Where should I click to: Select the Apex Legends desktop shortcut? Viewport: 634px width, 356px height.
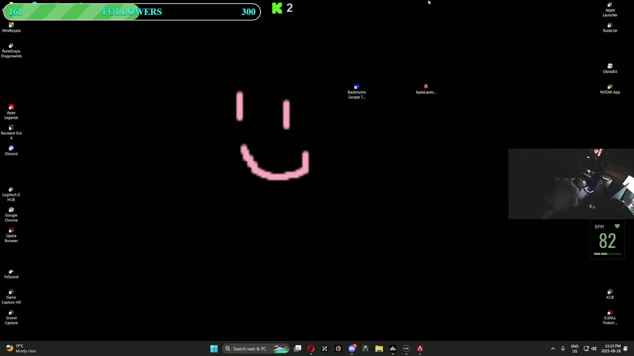click(x=11, y=112)
